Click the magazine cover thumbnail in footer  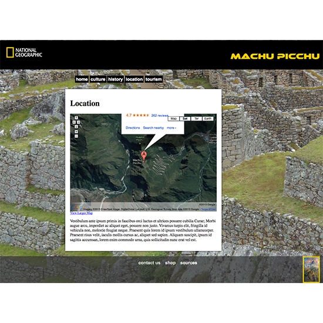click(x=311, y=270)
